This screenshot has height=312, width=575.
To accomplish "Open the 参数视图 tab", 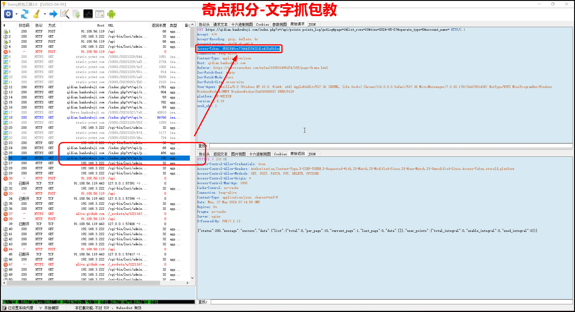I will pos(279,24).
